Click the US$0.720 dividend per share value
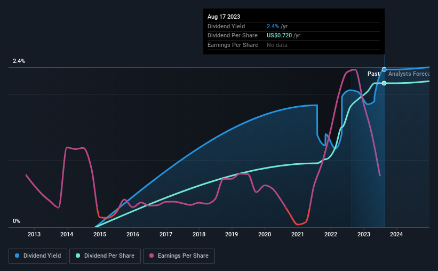The image size is (438, 271). point(279,36)
